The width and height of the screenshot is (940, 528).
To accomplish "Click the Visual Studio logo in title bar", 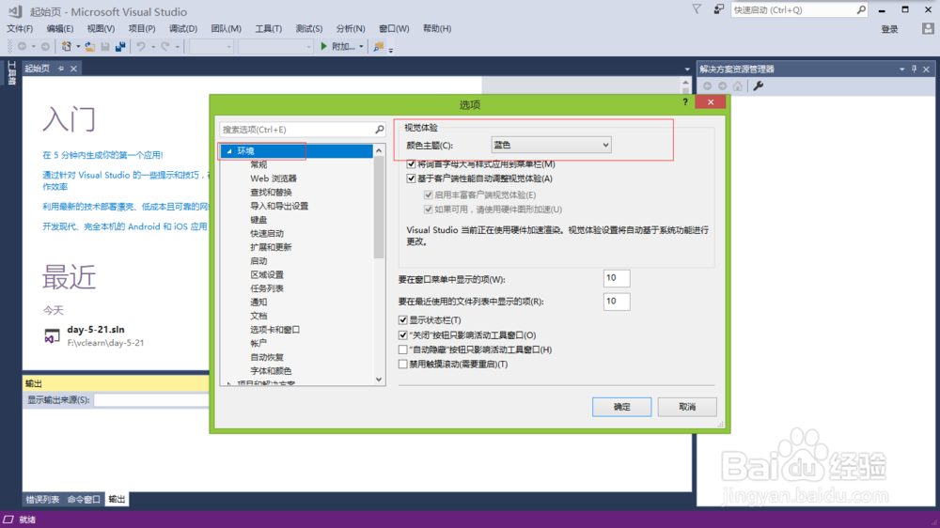I will tap(15, 10).
